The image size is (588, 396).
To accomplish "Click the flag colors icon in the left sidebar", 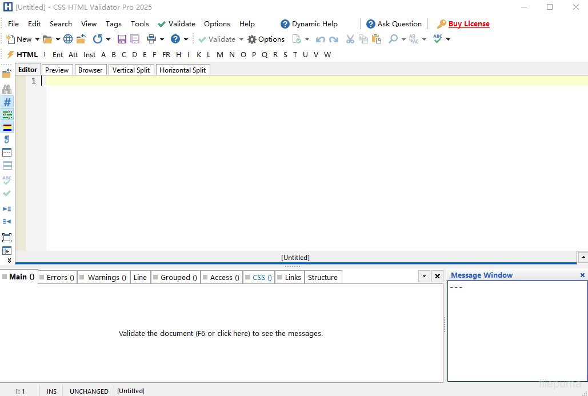I will pos(7,127).
